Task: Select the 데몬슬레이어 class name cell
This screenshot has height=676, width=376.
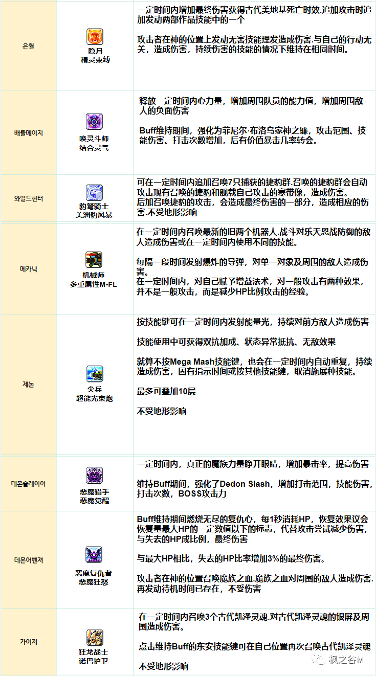Action: click(29, 483)
